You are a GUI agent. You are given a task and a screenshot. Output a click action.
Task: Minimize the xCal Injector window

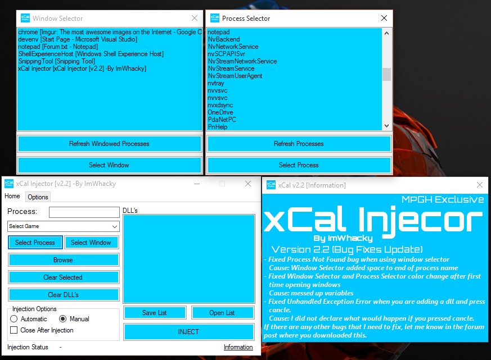[x=197, y=184]
